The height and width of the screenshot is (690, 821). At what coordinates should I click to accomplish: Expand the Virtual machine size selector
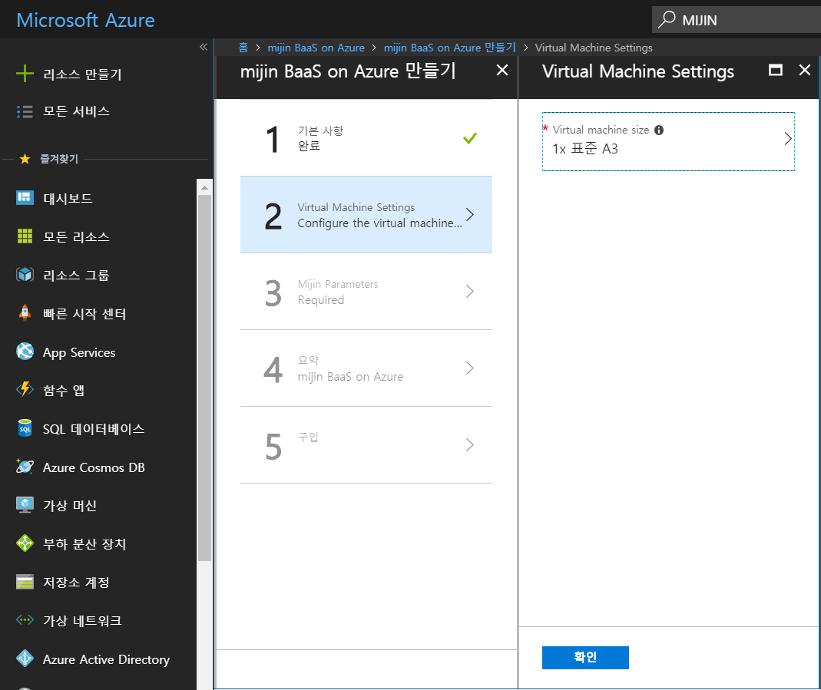pos(668,141)
